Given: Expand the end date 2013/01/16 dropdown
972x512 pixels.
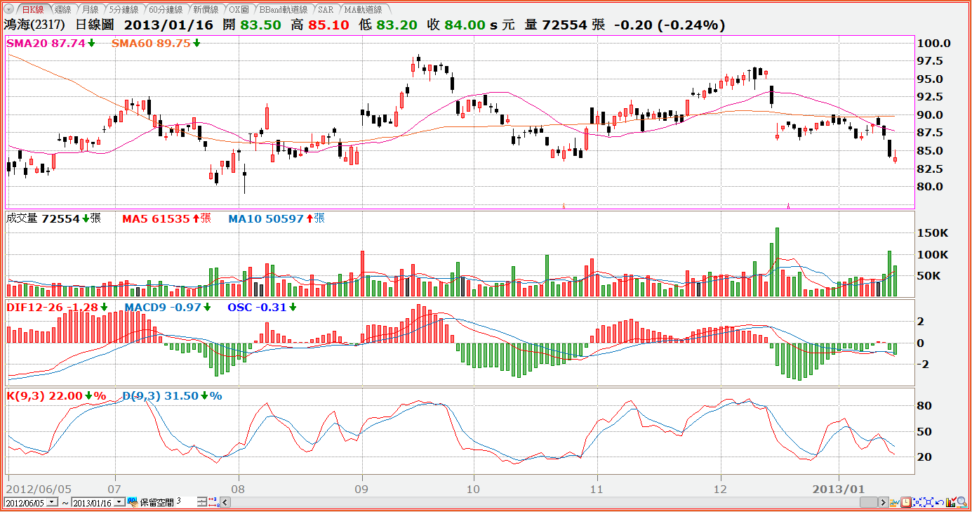Looking at the screenshot, I should click(x=119, y=502).
